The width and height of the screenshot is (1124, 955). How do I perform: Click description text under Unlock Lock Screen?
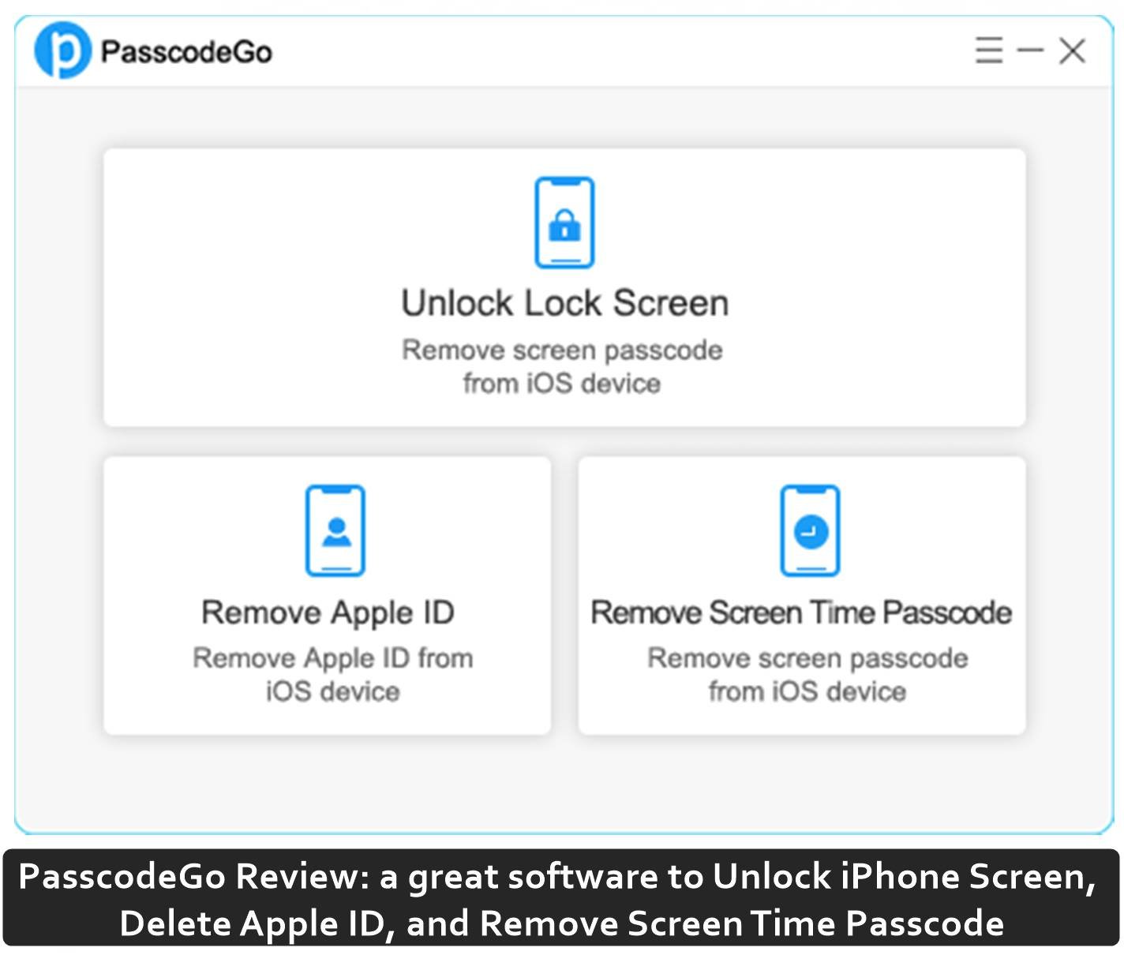point(562,366)
